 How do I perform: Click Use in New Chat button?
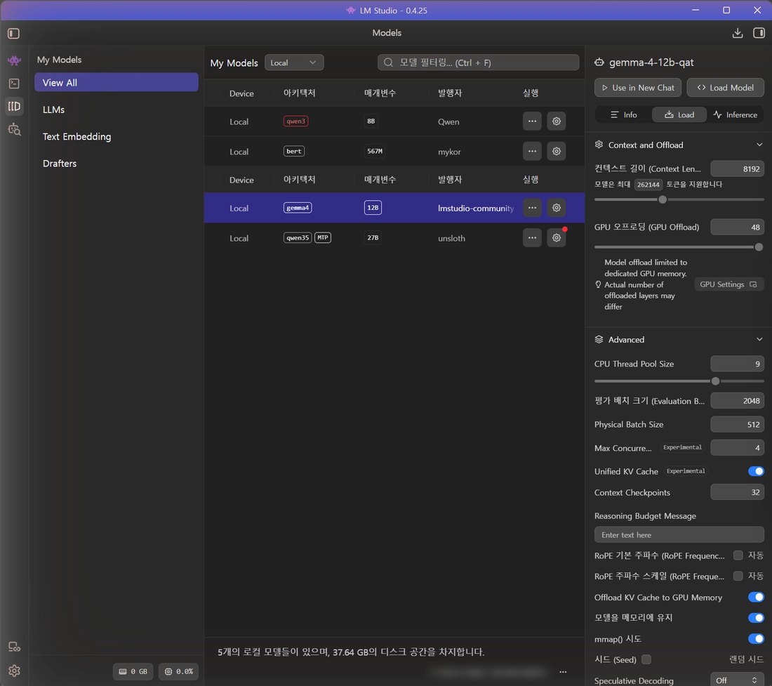tap(637, 88)
